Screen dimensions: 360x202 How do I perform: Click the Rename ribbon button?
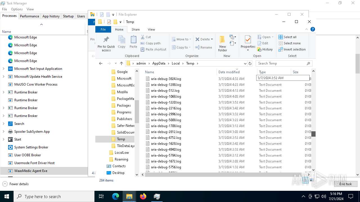(204, 47)
